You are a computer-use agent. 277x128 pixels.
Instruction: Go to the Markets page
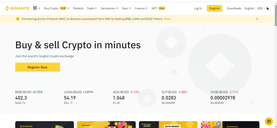[x=78, y=8]
